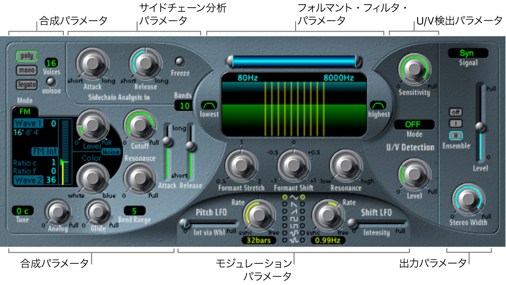
Task: Click the lowest band filter shape icon
Action: (210, 105)
